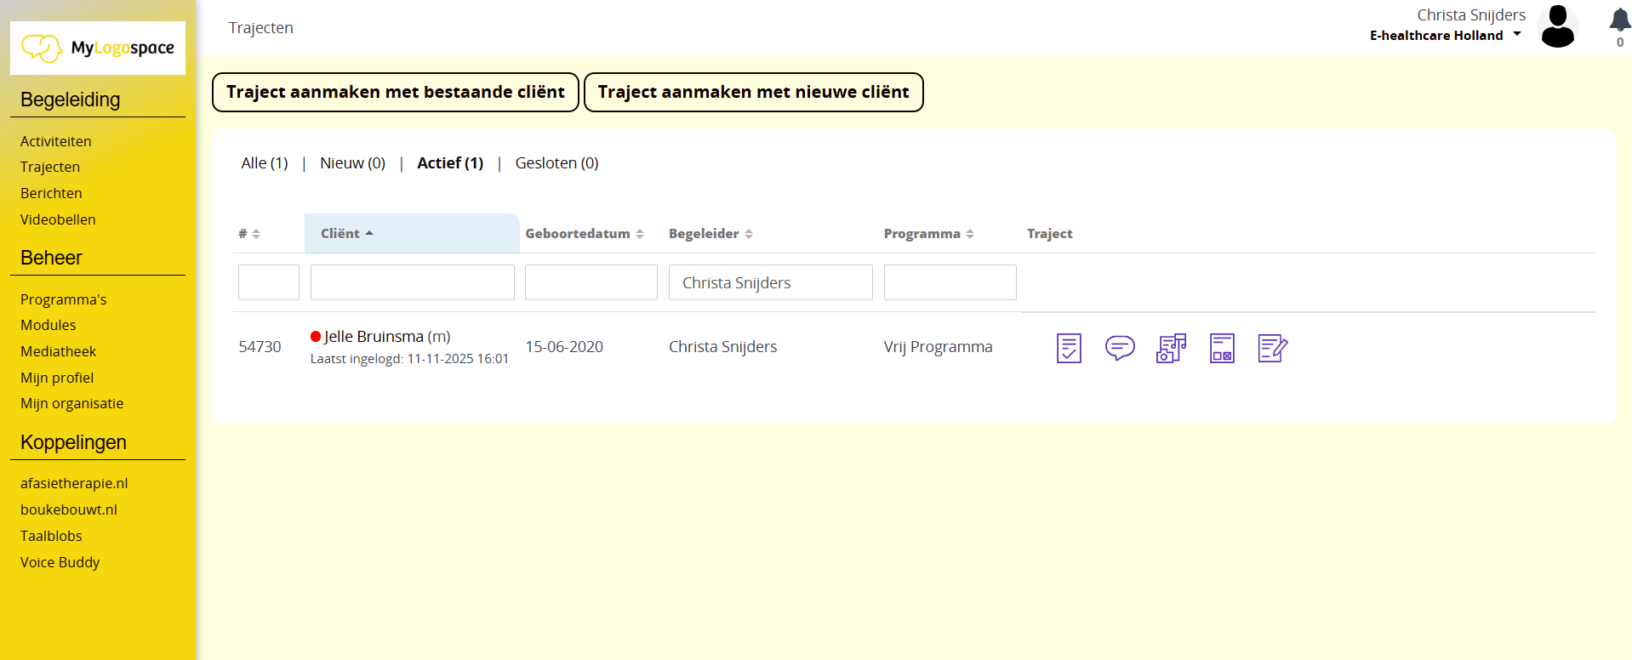1632x660 pixels.
Task: Open the document with checkmark trajectory icon
Action: pos(1069,348)
